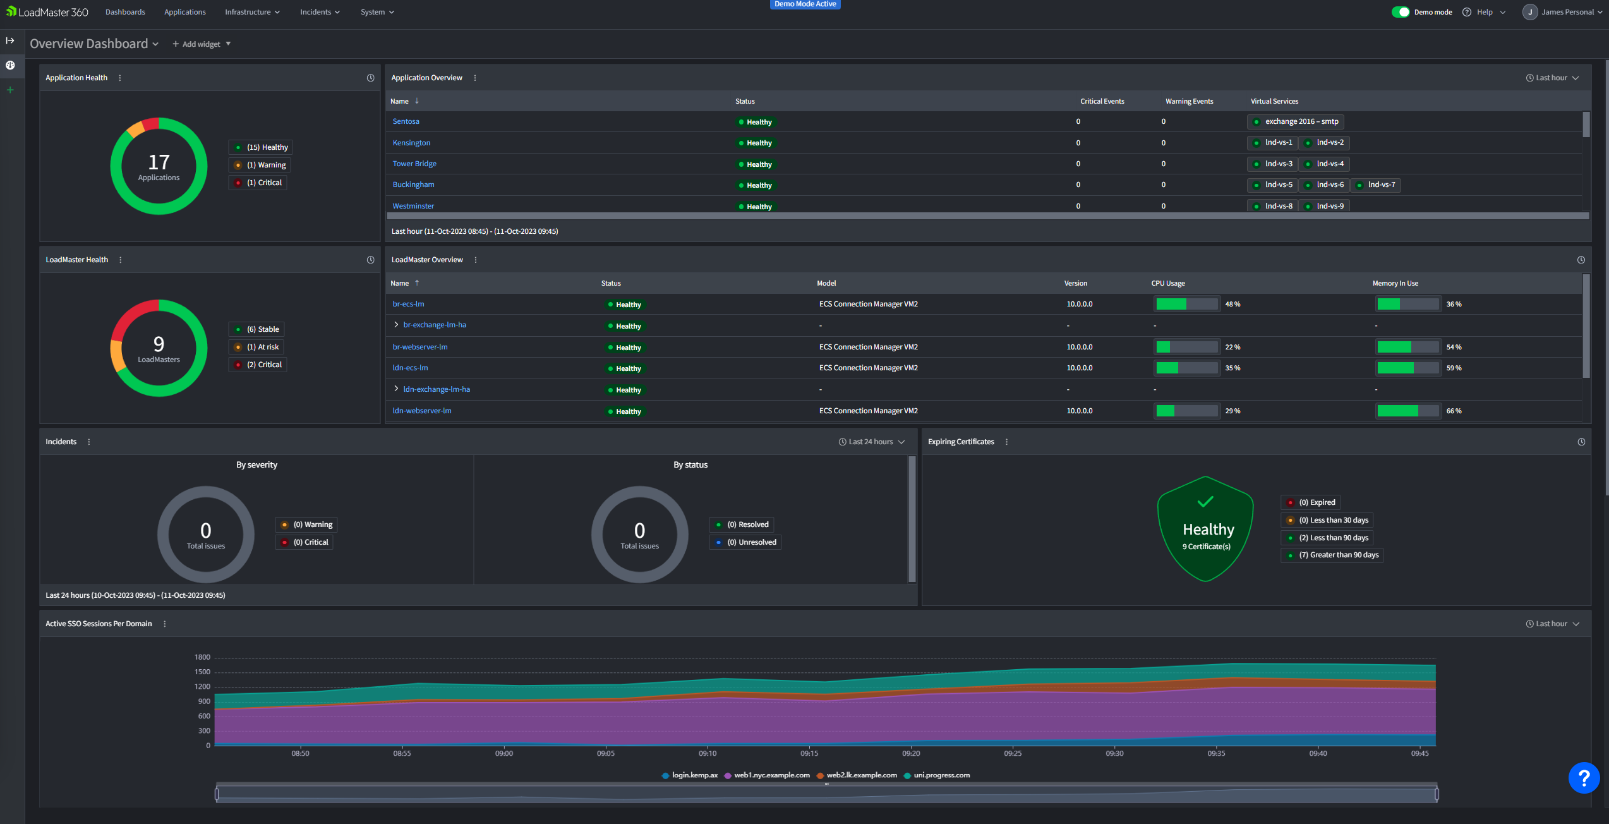Click the clock icon on LoadMaster Health widget
The width and height of the screenshot is (1609, 824).
pos(371,260)
